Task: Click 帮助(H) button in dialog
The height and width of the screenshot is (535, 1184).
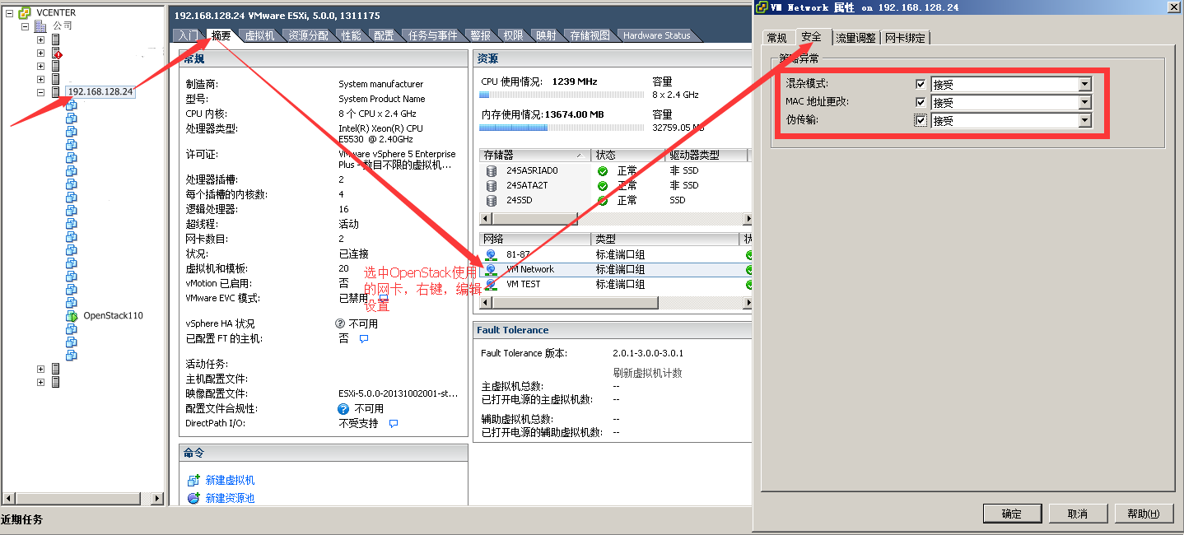Action: coord(1144,514)
